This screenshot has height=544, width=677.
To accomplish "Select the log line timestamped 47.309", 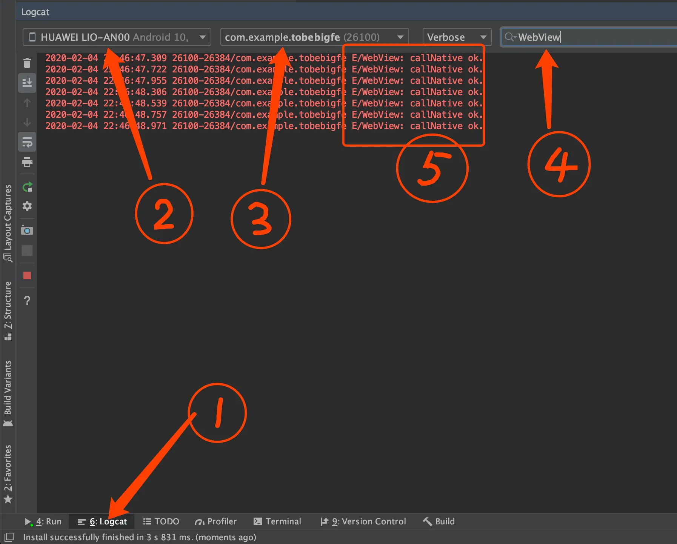I will click(x=264, y=58).
